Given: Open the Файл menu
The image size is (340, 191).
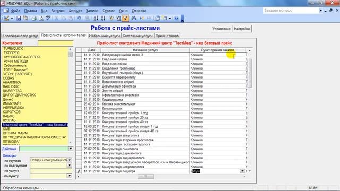Looking at the screenshot, I should coord(15,11).
